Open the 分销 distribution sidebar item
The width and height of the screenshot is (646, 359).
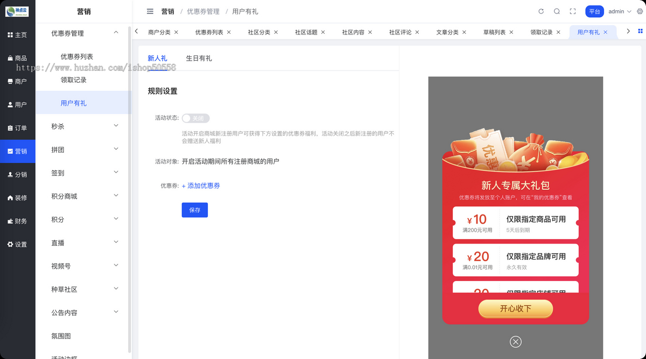coord(17,175)
